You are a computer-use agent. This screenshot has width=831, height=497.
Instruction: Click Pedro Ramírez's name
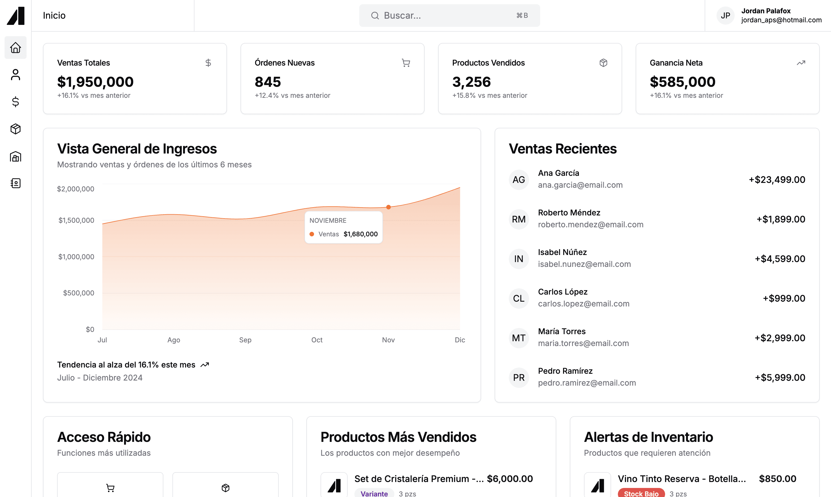[565, 371]
